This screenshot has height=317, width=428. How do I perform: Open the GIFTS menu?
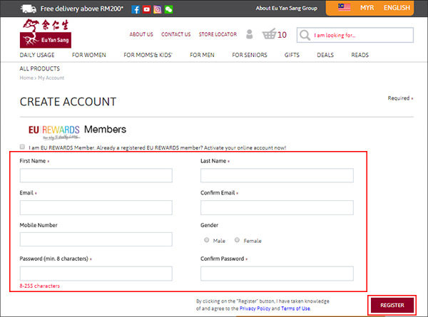[x=292, y=55]
